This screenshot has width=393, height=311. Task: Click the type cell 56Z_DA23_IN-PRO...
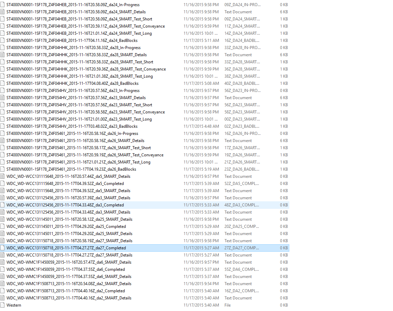pos(242,90)
